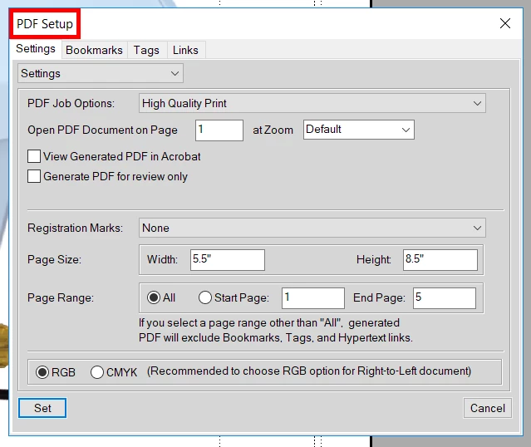Click the Open PDF Document on Page field
This screenshot has width=531, height=447.
(219, 130)
